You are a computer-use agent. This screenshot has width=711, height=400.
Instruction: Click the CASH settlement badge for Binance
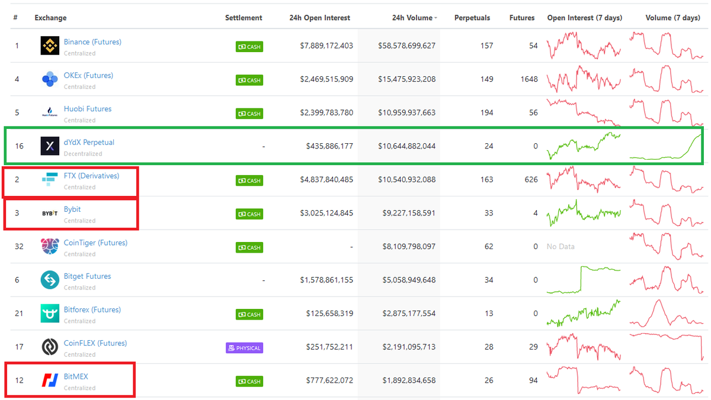[x=249, y=46]
